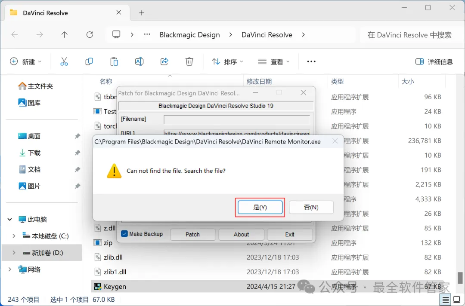Viewport: 465px width, 306px height.
Task: Click the vertical scrollbar thumb
Action: coord(460,278)
